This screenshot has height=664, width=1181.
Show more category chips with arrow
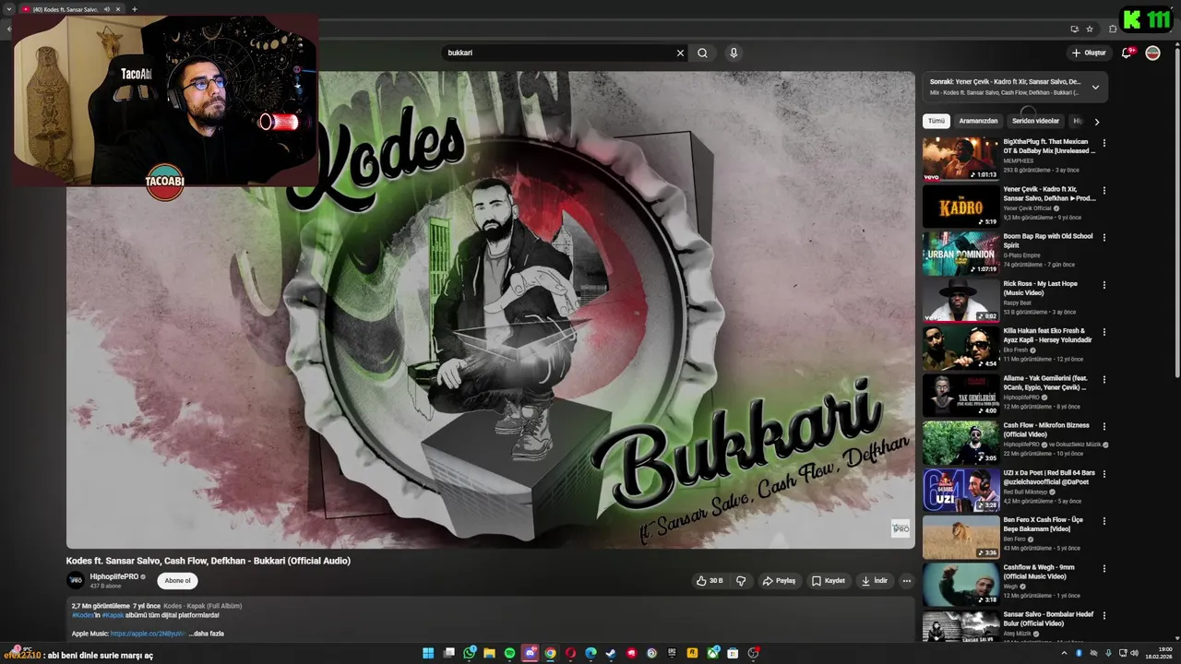click(x=1096, y=122)
